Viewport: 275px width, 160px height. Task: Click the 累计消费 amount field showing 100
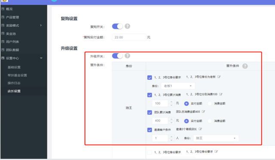[x=160, y=104]
